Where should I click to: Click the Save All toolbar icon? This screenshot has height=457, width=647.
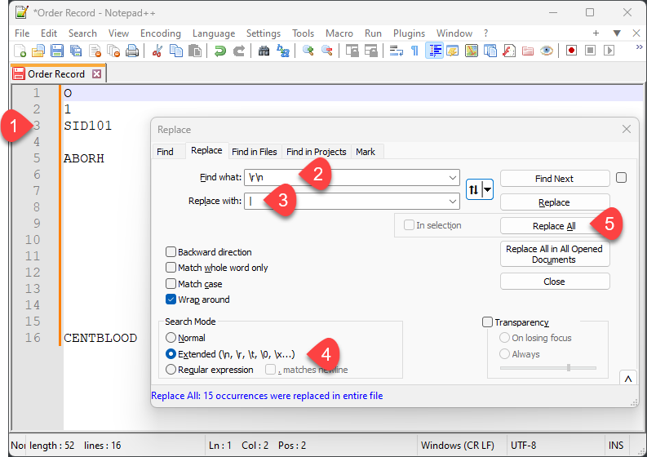point(76,51)
